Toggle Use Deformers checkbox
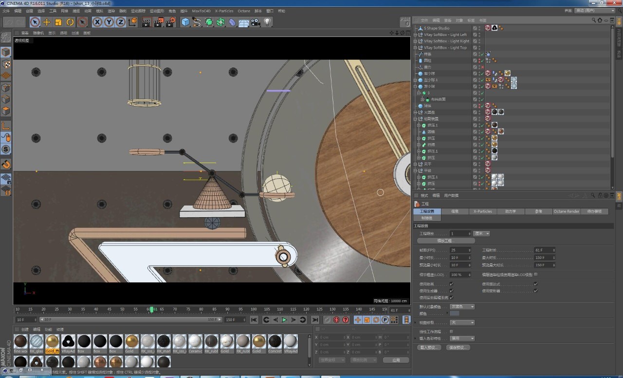 pos(535,291)
